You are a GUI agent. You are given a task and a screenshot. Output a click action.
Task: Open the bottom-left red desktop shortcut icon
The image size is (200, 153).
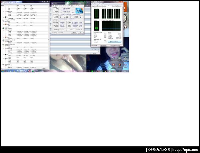coord(113,66)
